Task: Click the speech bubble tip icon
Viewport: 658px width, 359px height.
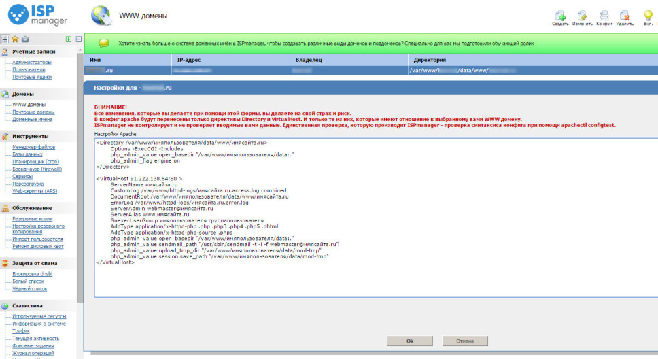Action: tap(103, 44)
